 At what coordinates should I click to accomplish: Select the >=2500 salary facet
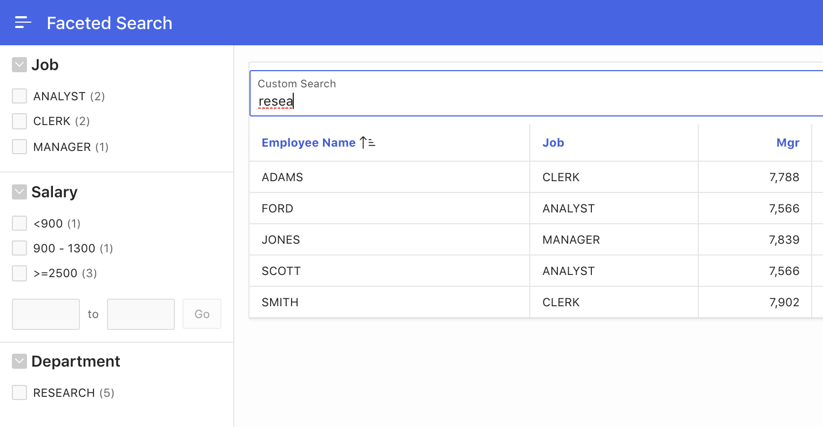coord(19,273)
